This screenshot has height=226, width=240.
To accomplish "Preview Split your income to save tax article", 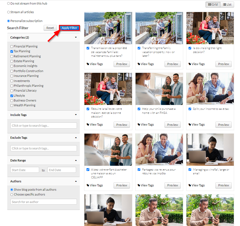I will click(x=223, y=125).
